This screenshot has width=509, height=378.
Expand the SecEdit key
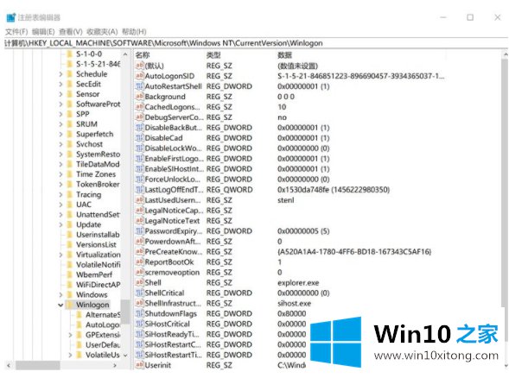pyautogui.click(x=60, y=85)
